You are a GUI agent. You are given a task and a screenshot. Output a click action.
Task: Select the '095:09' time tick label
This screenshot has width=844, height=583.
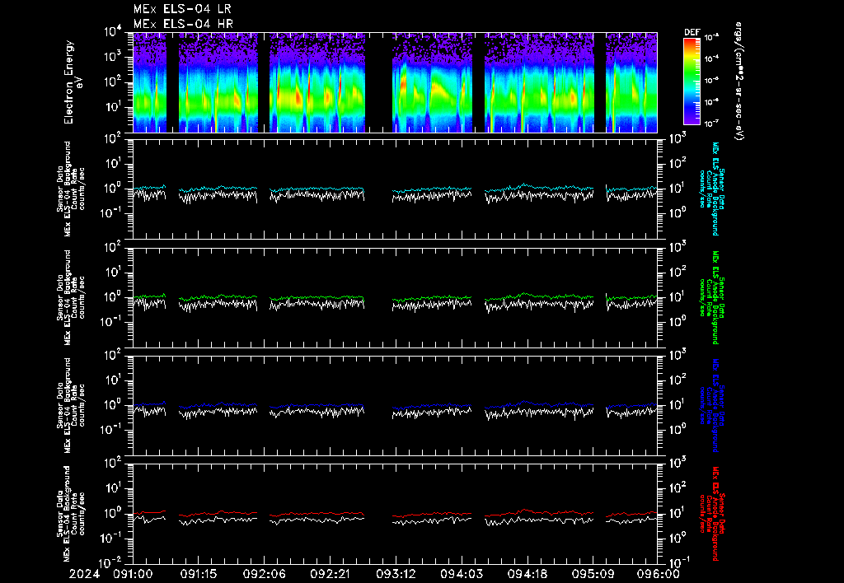tap(593, 574)
